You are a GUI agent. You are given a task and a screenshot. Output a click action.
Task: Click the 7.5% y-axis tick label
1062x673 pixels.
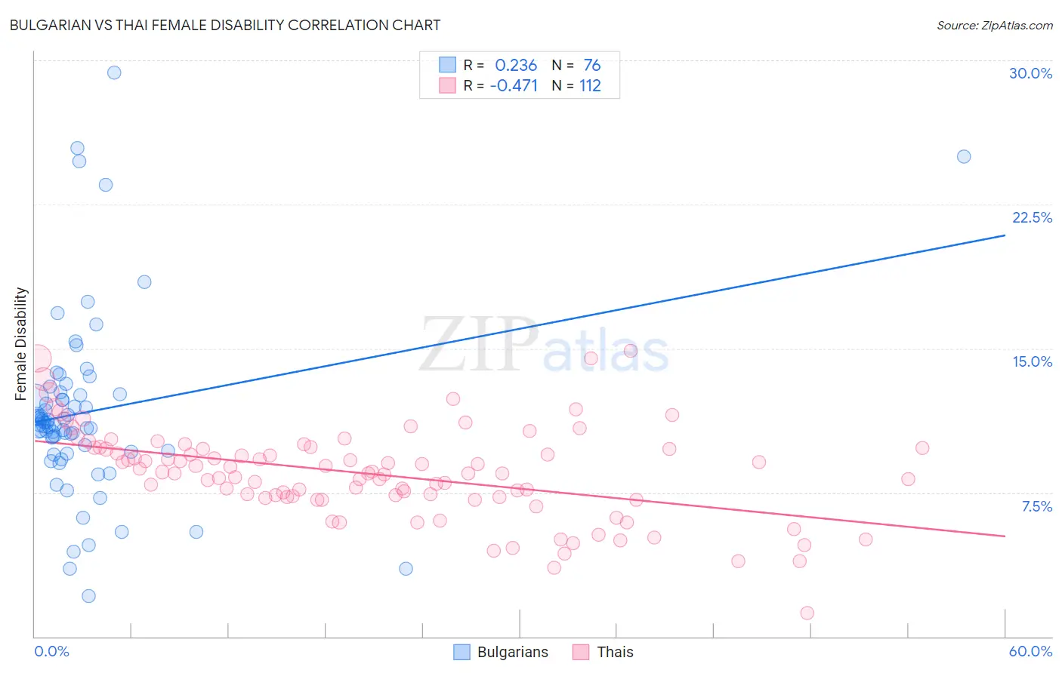[1036, 506]
